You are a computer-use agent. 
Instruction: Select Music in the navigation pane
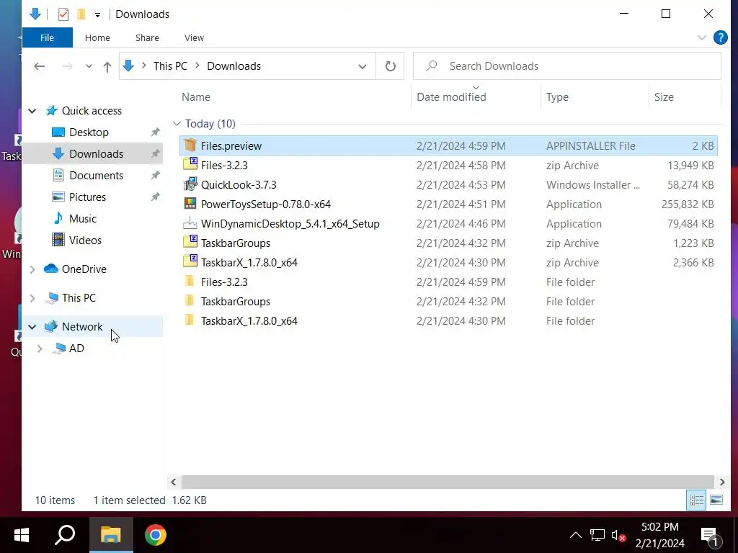coord(82,219)
